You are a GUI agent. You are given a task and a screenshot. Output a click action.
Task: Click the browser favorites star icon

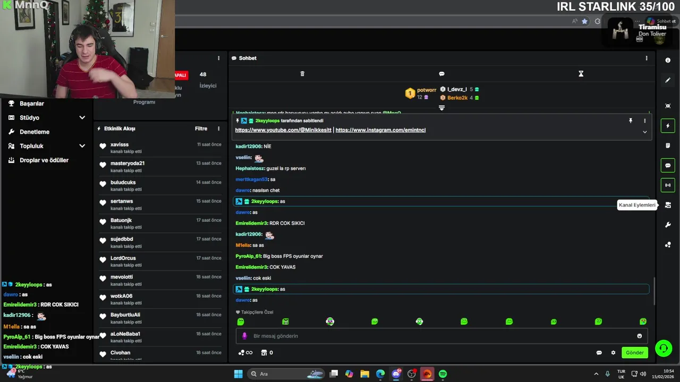coord(584,21)
